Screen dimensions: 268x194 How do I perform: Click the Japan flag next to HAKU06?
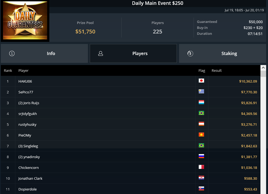[x=201, y=81]
